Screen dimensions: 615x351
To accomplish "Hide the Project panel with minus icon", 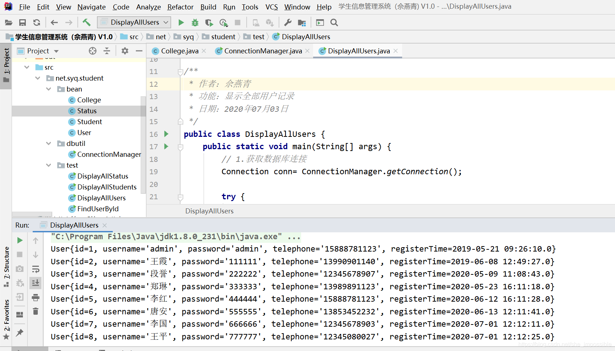I will (139, 51).
